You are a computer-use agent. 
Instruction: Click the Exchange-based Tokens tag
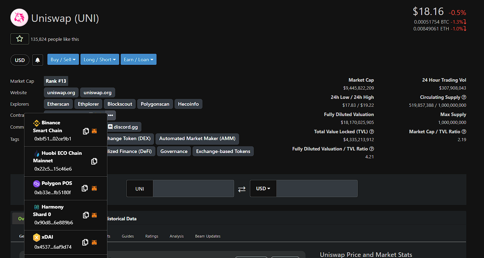click(x=223, y=151)
